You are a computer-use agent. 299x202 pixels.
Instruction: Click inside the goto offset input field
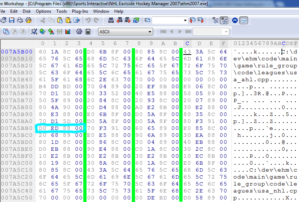(x=167, y=20)
